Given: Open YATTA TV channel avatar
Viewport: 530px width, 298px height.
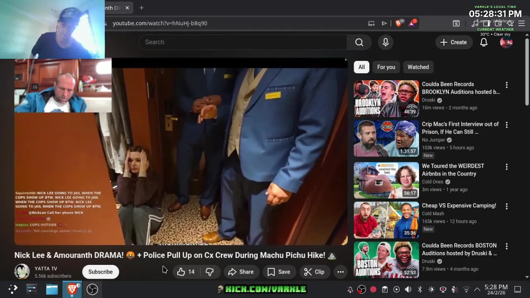Looking at the screenshot, I should [22, 272].
